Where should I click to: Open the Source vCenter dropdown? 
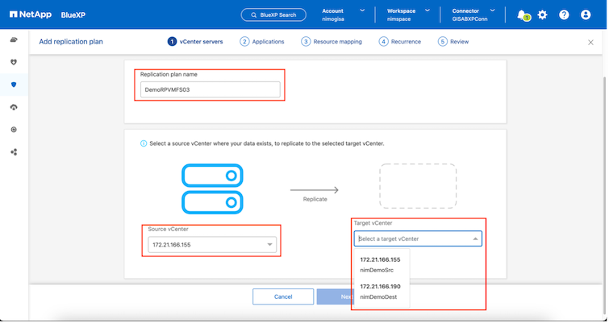213,245
